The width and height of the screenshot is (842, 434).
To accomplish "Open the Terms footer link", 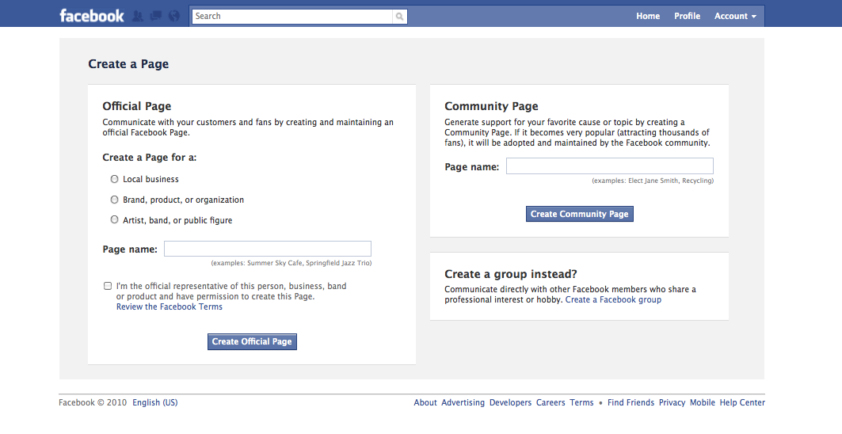I will [581, 402].
